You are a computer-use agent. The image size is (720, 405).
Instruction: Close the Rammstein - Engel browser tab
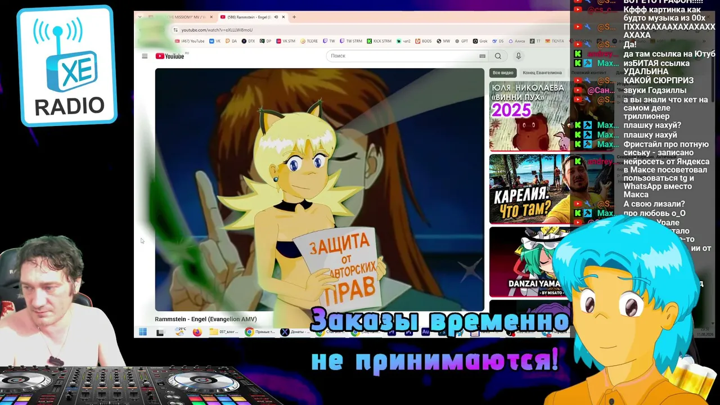tap(283, 17)
